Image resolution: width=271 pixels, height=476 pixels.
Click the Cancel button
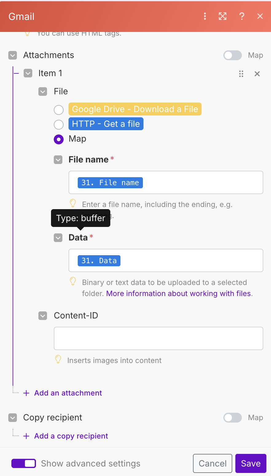pyautogui.click(x=213, y=463)
